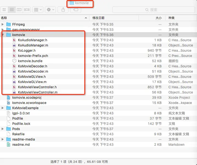Image resolution: width=197 pixels, height=165 pixels.
Task: Select the kxmovie-Prefix.pch file icon
Action: [14, 56]
